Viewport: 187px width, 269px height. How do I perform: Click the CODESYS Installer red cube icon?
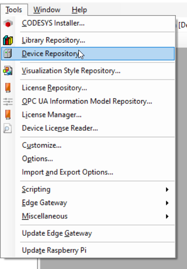pos(8,23)
